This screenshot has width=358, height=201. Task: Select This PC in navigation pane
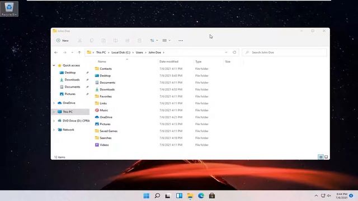click(67, 112)
